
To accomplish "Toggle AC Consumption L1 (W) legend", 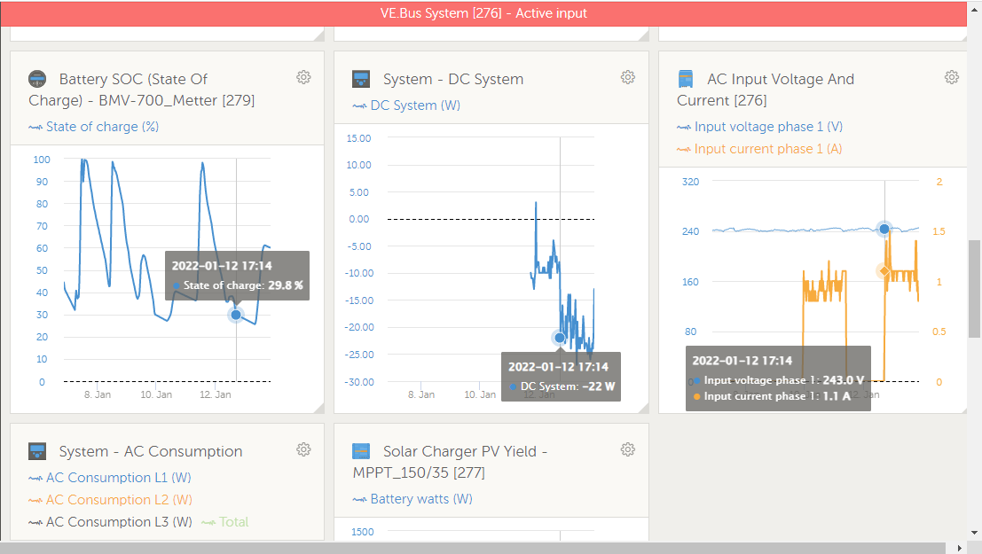I will (119, 478).
